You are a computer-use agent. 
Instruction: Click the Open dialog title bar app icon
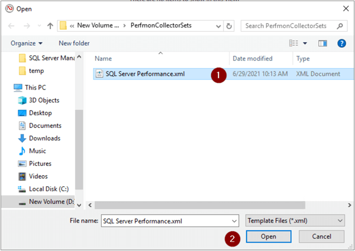coord(9,9)
